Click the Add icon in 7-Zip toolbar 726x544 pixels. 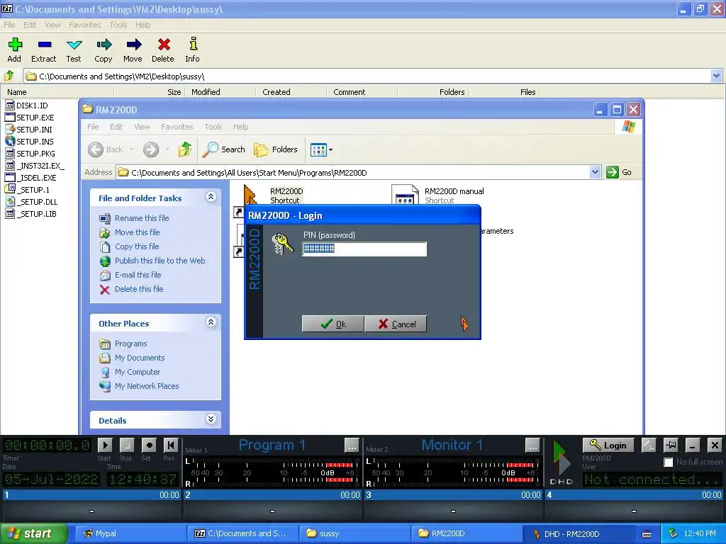tap(14, 45)
